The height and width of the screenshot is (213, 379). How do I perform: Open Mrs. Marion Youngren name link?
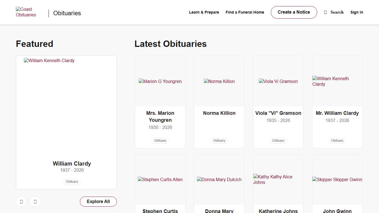coord(160,116)
